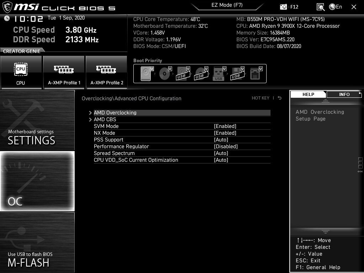This screenshot has width=364, height=273.
Task: Click the clock icon beside time
Action: pyautogui.click(x=7, y=18)
